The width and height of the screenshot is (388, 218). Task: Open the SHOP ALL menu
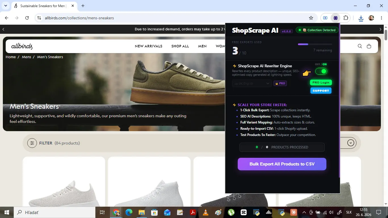click(180, 46)
